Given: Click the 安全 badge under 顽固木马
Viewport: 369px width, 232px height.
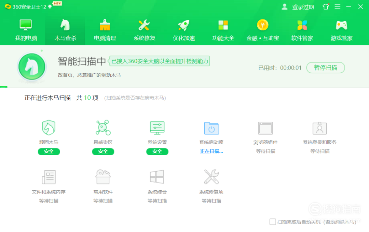Looking at the screenshot, I should (49, 151).
